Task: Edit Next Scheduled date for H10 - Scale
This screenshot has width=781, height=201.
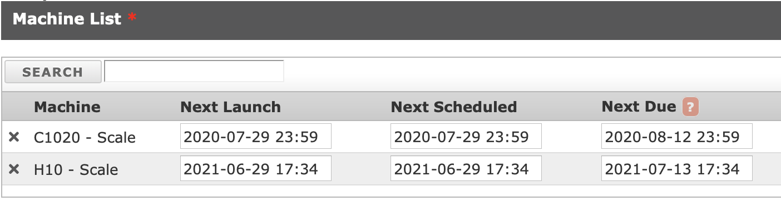Action: pos(466,169)
